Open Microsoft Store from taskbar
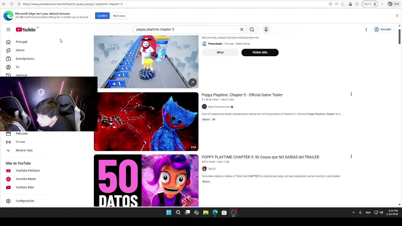The width and height of the screenshot is (402, 226). click(224, 213)
